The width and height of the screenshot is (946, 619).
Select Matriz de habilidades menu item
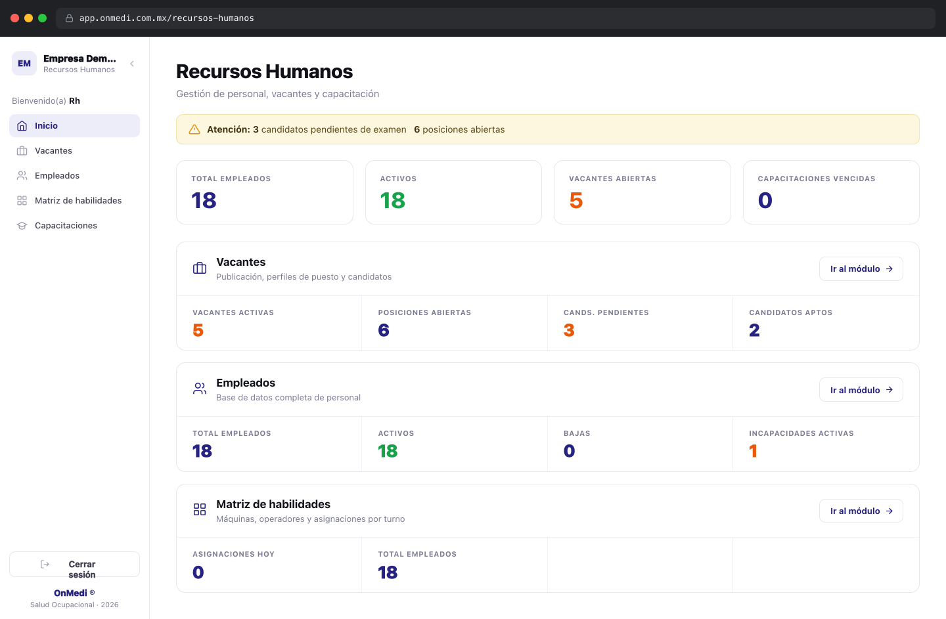74,201
